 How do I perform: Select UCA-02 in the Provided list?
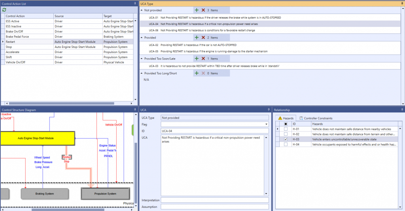(271, 45)
